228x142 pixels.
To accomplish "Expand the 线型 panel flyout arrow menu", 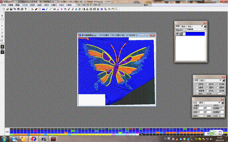I will click(223, 80).
